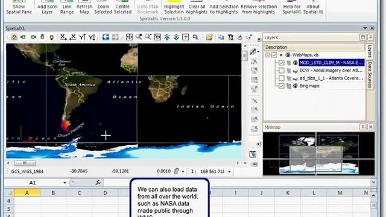Viewport: 386px width, 217px height.
Task: Switch to the Layers side tab
Action: (x=370, y=51)
